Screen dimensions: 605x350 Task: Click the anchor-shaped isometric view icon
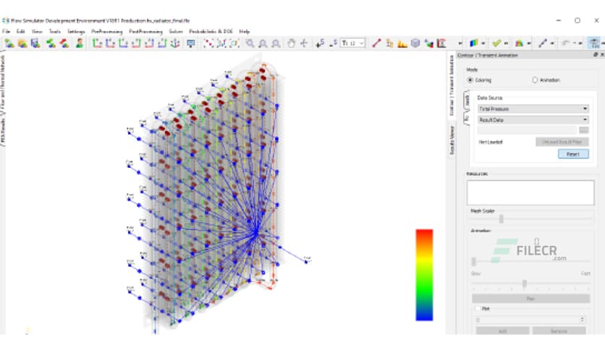click(x=175, y=43)
